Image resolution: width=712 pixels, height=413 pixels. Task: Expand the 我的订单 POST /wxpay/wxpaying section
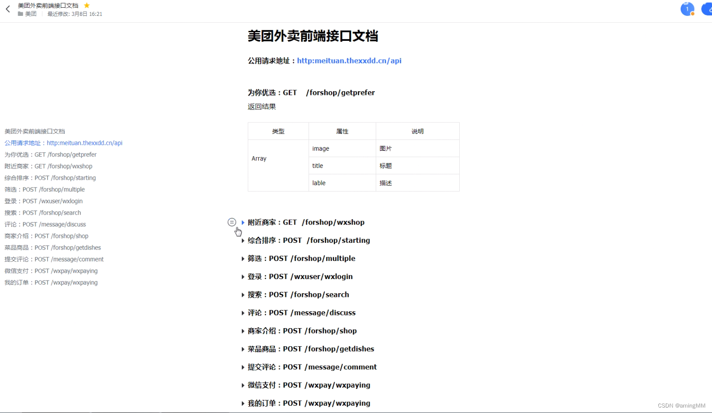243,403
